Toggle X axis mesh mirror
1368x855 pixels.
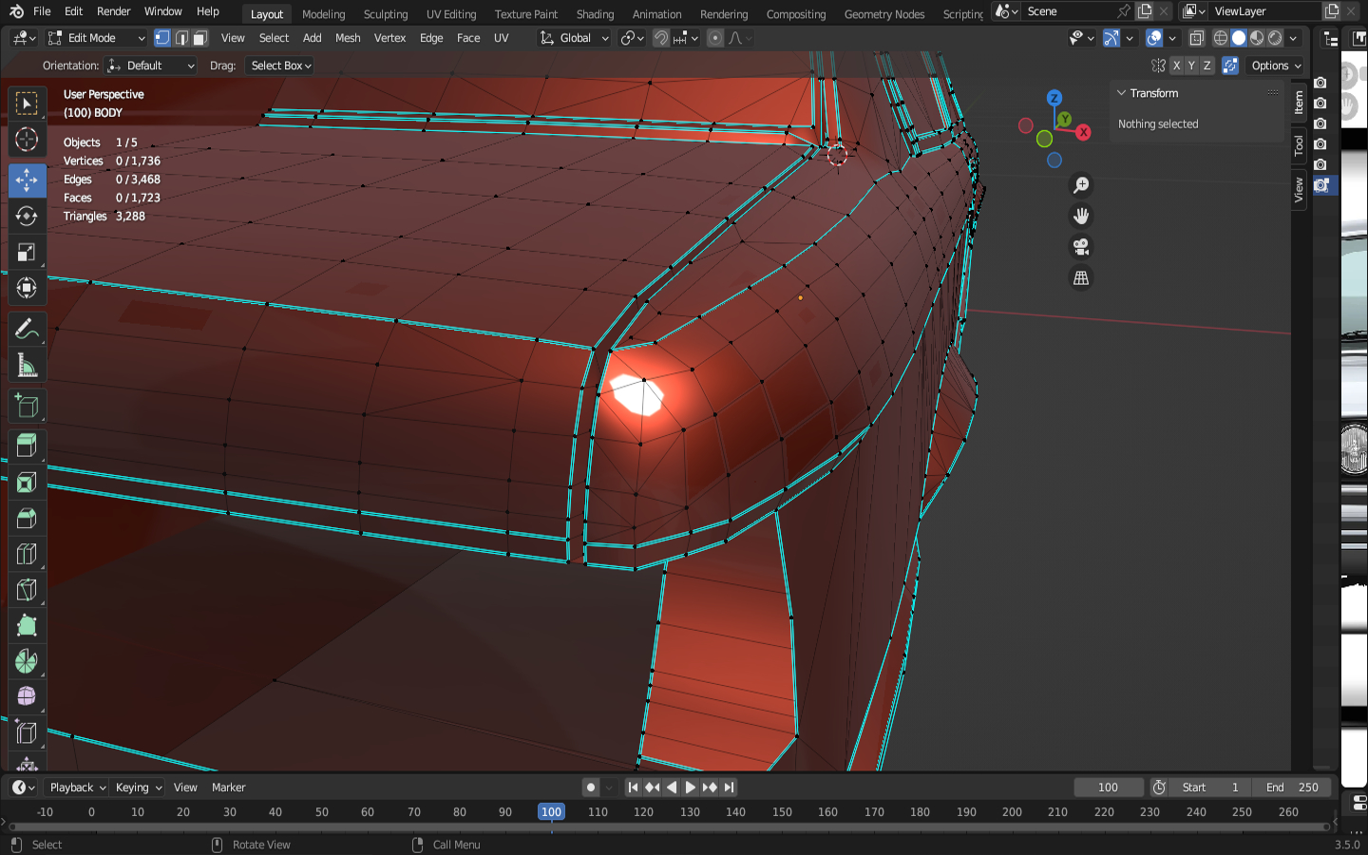(1176, 66)
